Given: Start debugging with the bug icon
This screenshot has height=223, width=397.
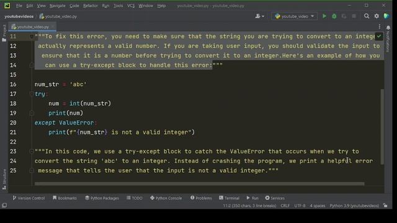Looking at the screenshot, I should pos(334,16).
